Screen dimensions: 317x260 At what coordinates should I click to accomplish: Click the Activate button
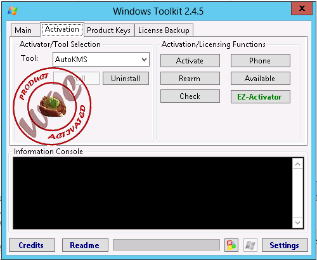click(x=190, y=61)
